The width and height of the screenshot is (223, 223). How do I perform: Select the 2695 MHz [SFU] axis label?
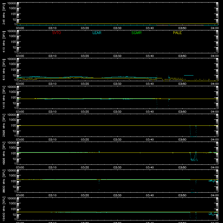(4, 125)
